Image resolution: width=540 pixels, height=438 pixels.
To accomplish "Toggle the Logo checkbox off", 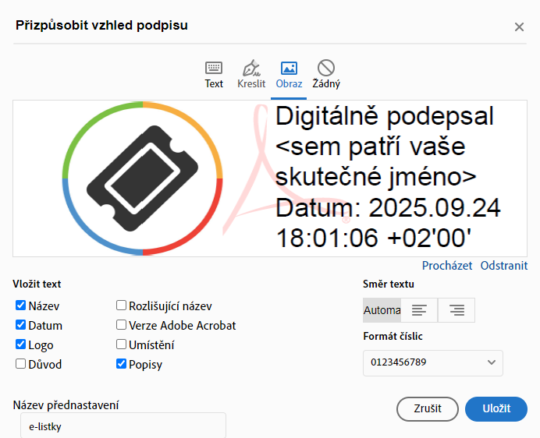I will click(20, 344).
